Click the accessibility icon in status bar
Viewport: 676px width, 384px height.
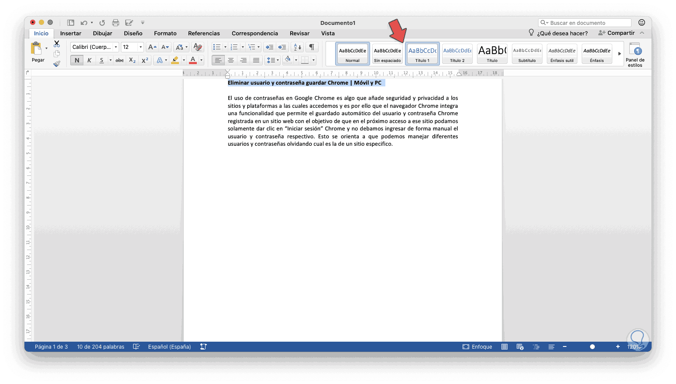(x=203, y=347)
